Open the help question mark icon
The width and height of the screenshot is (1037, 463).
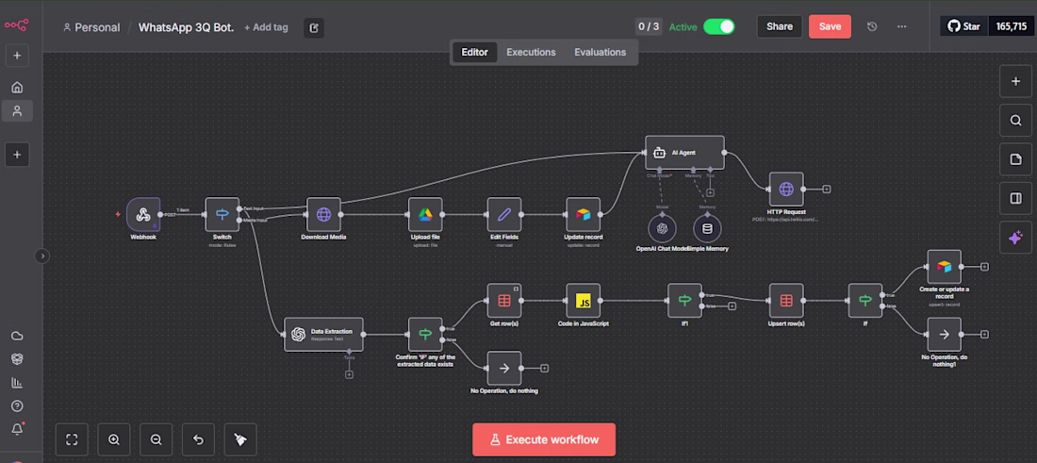[x=17, y=405]
